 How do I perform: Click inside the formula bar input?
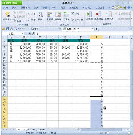84,34
